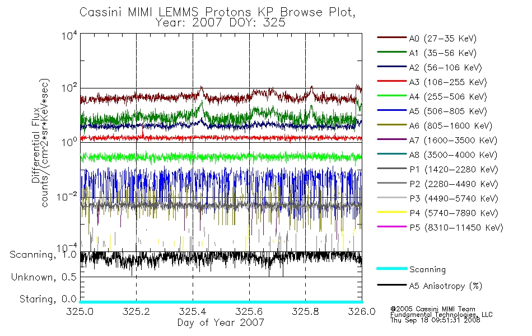Screen dimensions: 532x336
Task: Click the Fundamental Technologies, LLC credit text
Action: pos(441,315)
